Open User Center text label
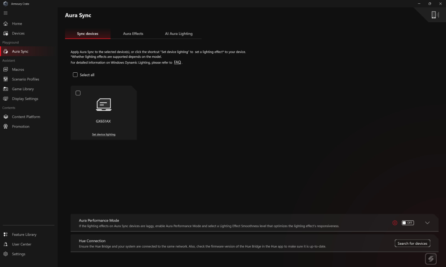Screen dimensions: 446x267 22,244
